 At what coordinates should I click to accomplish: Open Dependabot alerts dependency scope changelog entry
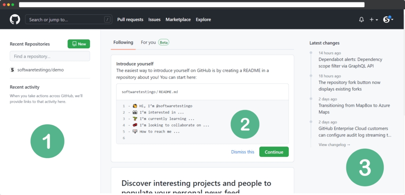coord(350,63)
